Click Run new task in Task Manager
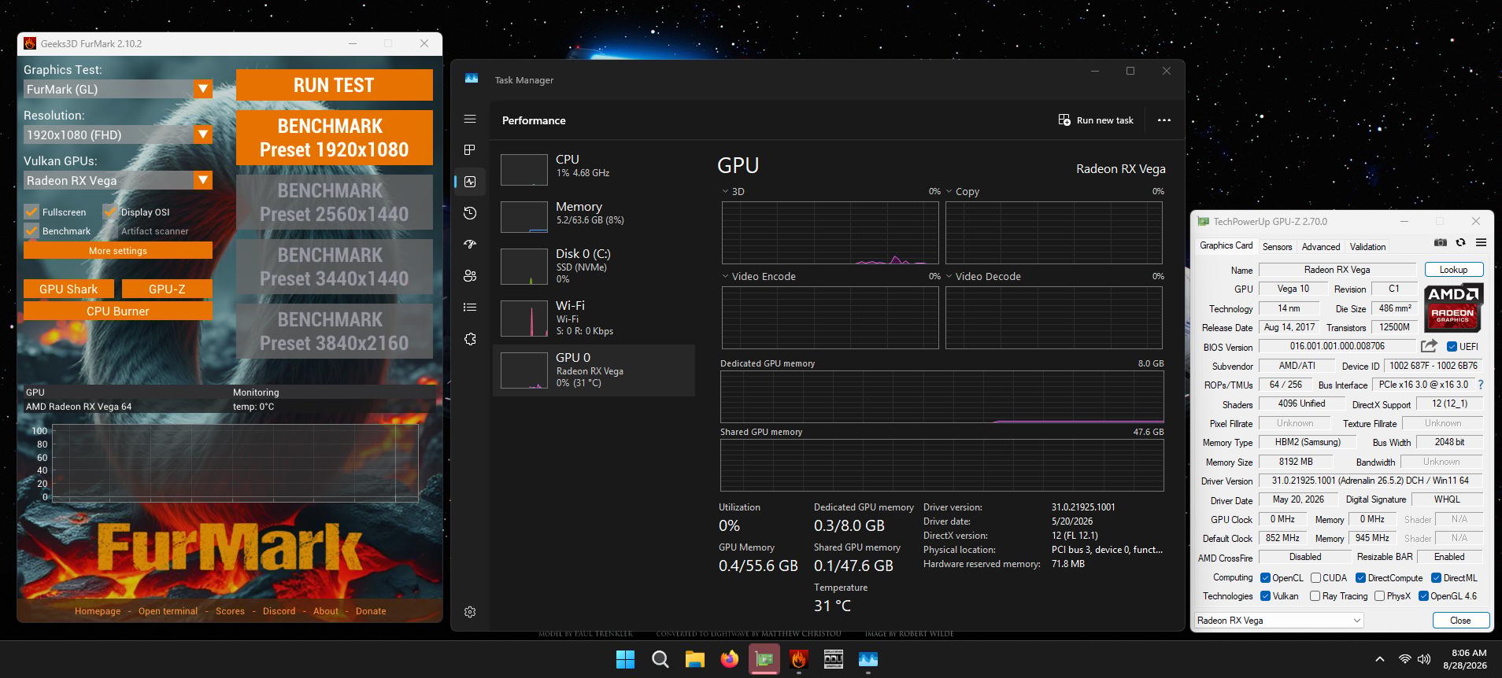This screenshot has width=1502, height=678. pyautogui.click(x=1096, y=120)
